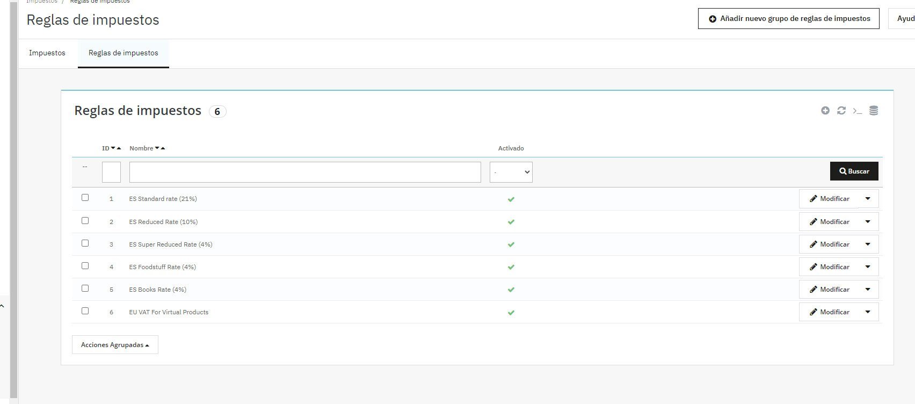Image resolution: width=915 pixels, height=404 pixels.
Task: Toggle enabled checkmark for ES Books Rate
Action: click(511, 290)
